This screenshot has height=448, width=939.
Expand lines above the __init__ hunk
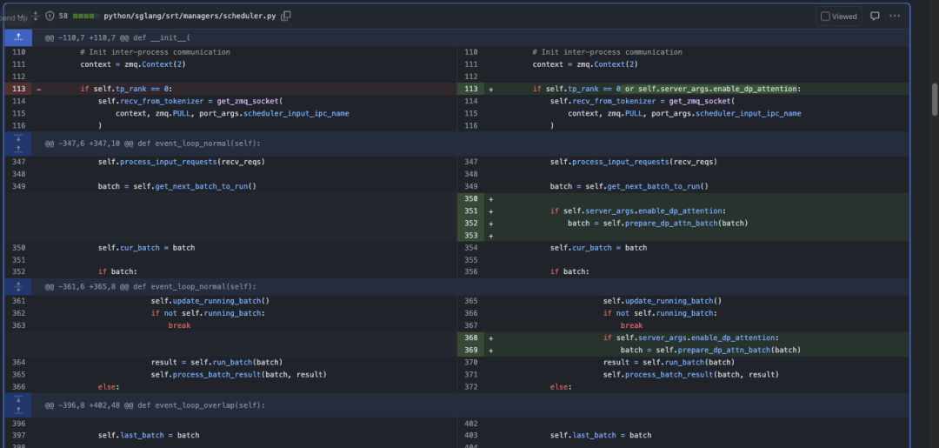click(17, 38)
